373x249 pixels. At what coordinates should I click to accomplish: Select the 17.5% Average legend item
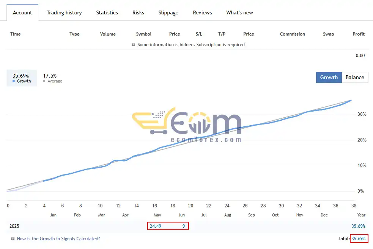(52, 78)
